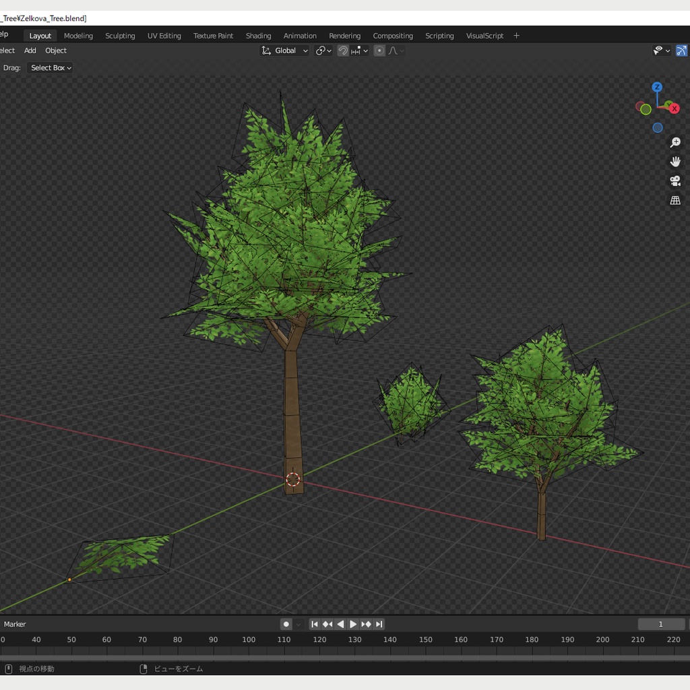This screenshot has height=690, width=690.
Task: Switch orthographic/perspective with grid icon
Action: (x=675, y=200)
